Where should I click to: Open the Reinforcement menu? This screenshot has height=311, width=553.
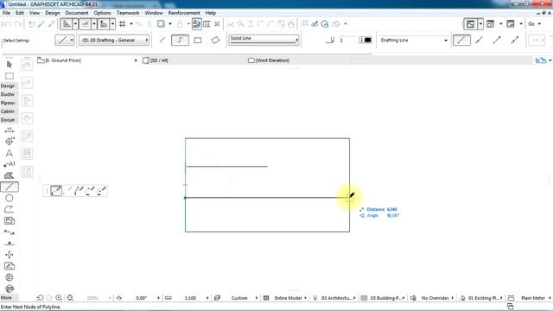point(184,13)
